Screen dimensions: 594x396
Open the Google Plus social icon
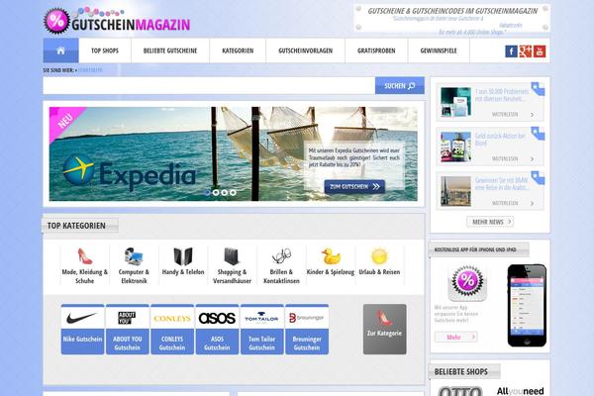click(x=526, y=51)
